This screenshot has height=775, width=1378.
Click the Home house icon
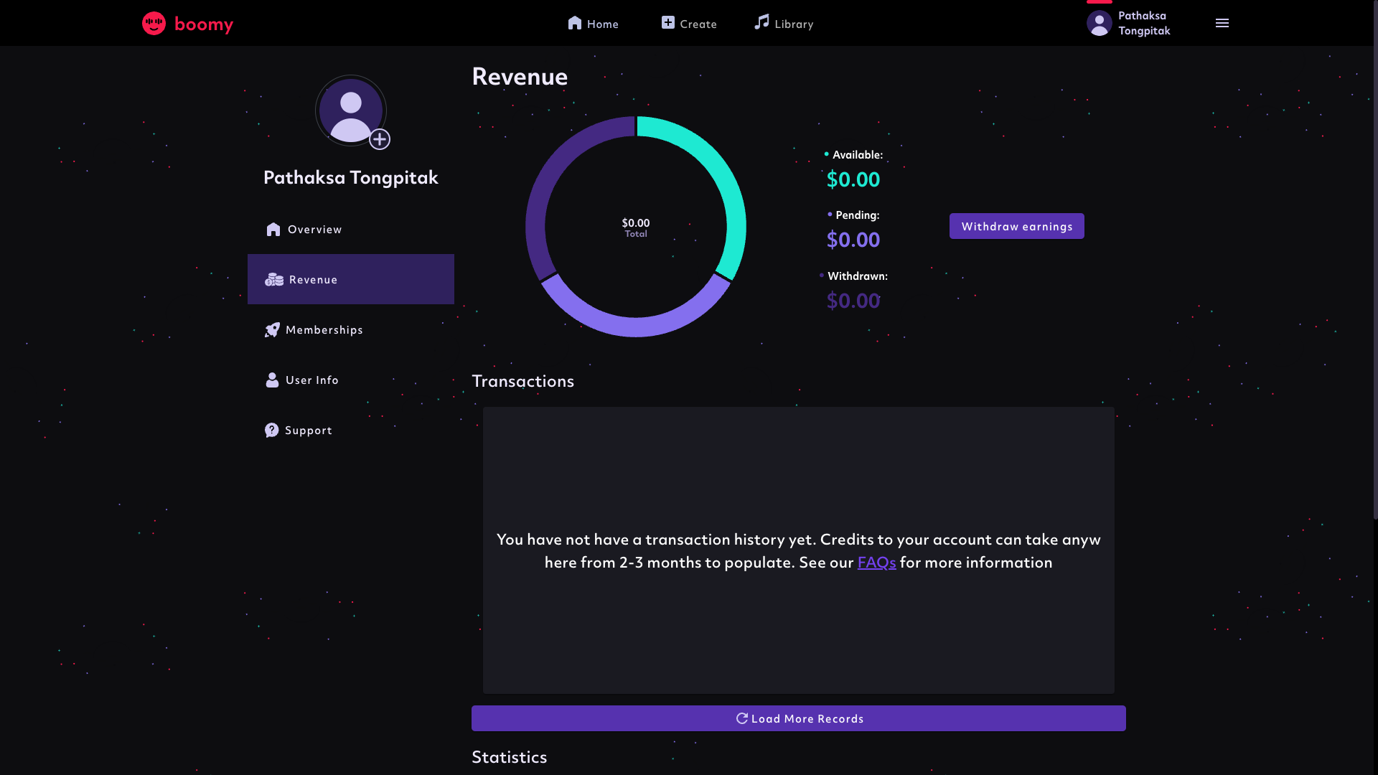pyautogui.click(x=574, y=23)
